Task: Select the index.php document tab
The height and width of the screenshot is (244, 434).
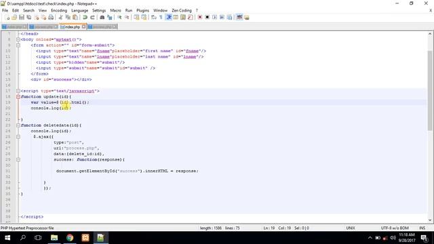Action: 73,27
